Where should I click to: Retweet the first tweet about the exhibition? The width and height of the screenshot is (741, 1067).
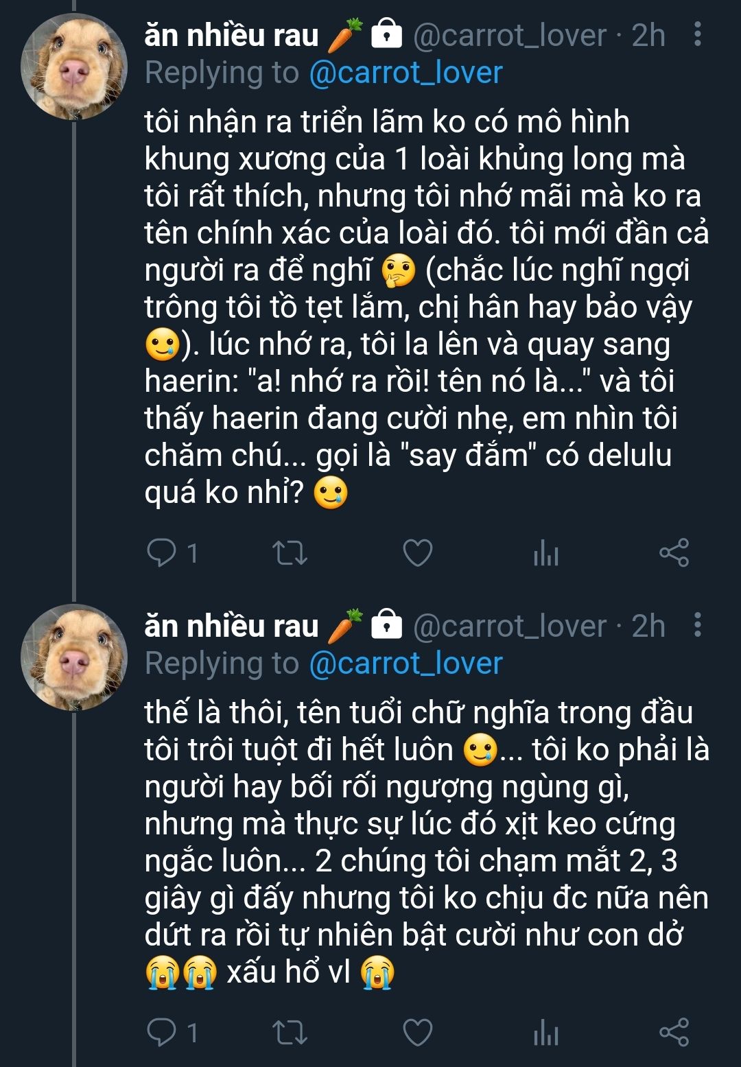click(x=290, y=553)
